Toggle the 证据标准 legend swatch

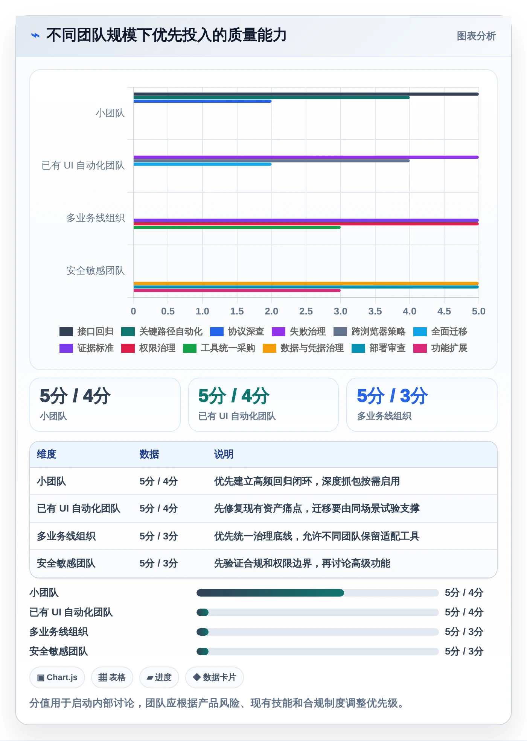(x=66, y=348)
